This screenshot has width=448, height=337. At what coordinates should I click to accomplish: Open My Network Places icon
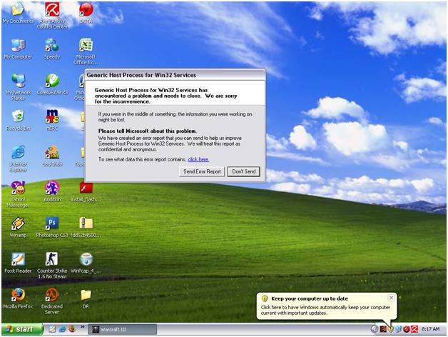coord(18,87)
